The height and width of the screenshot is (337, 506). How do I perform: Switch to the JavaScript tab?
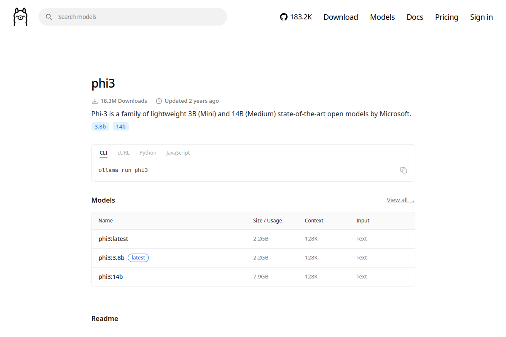point(178,153)
